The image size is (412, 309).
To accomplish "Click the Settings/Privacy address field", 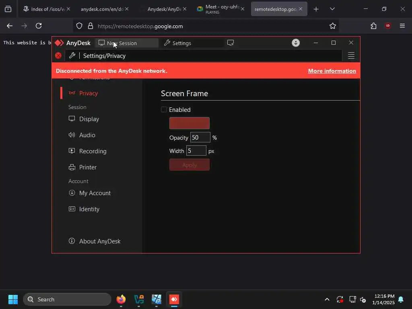I will pyautogui.click(x=204, y=56).
